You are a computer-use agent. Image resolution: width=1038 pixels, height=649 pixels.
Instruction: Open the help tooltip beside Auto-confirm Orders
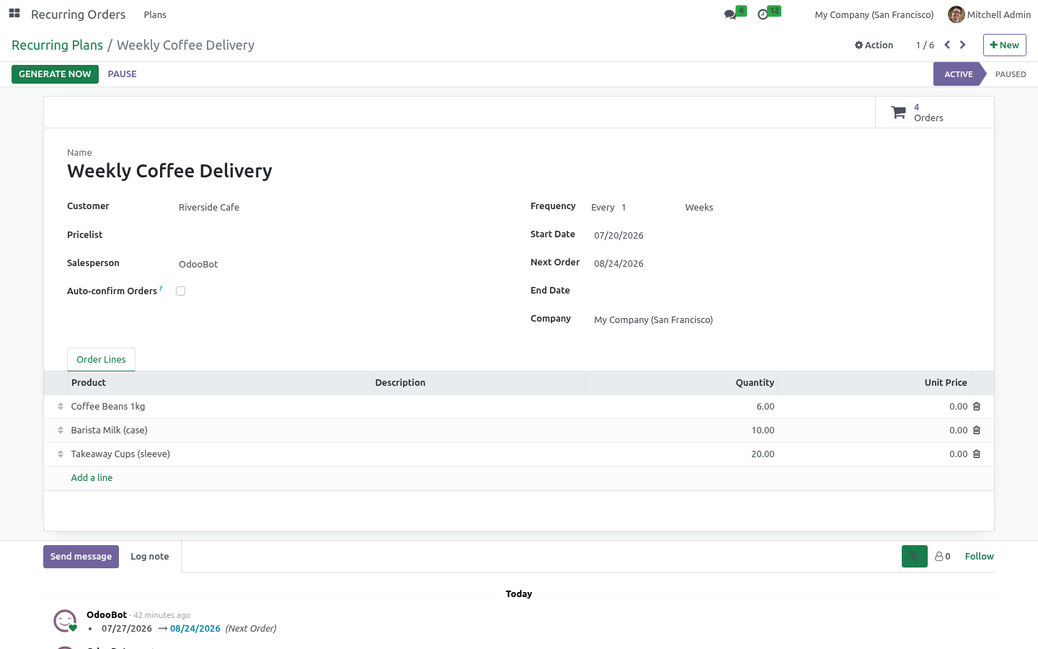161,288
